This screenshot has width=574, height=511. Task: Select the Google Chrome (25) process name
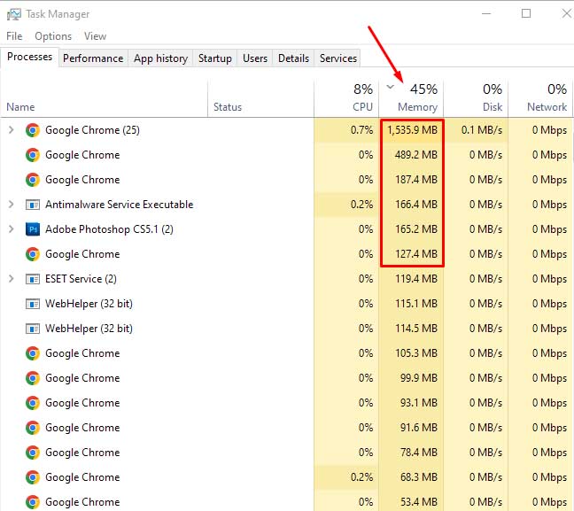pos(92,130)
